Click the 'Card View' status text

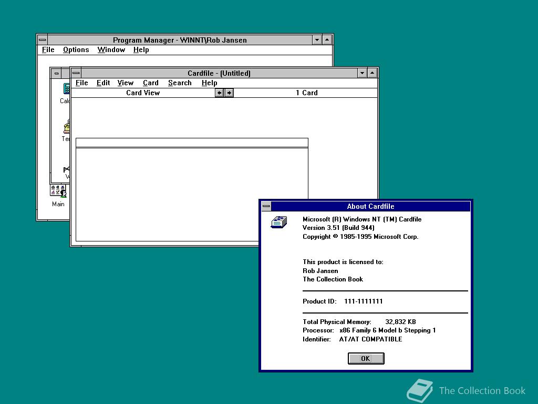(143, 93)
